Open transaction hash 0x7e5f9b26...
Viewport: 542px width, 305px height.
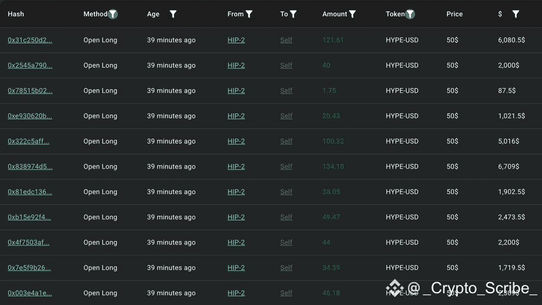(x=29, y=268)
